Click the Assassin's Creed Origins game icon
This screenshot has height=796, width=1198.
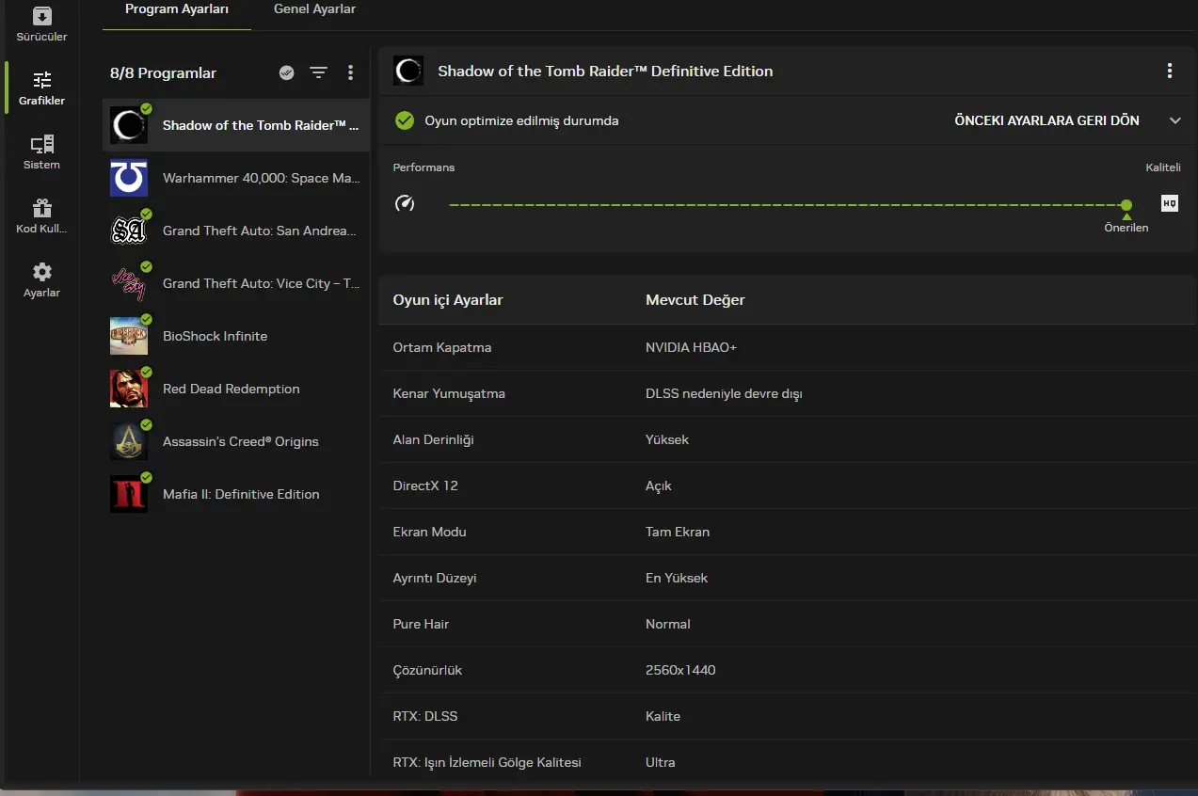click(128, 441)
